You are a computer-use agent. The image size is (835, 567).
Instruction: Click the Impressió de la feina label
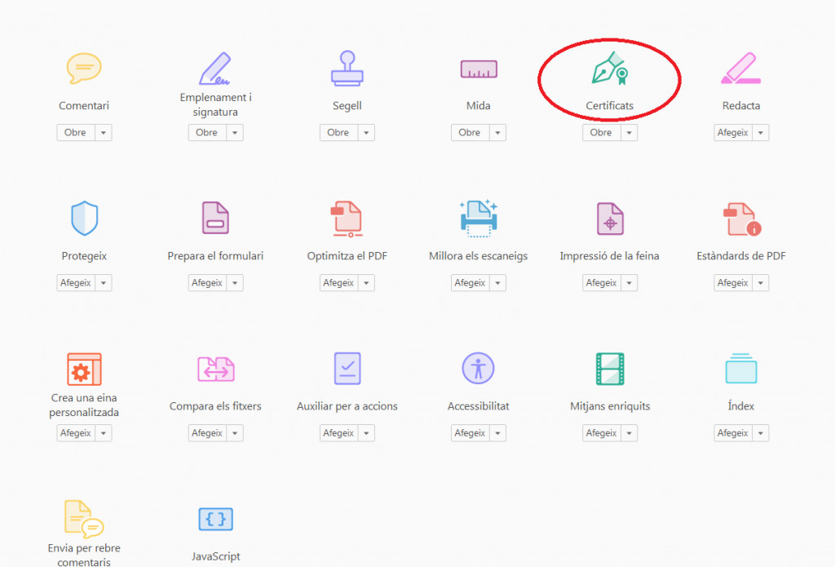point(609,256)
